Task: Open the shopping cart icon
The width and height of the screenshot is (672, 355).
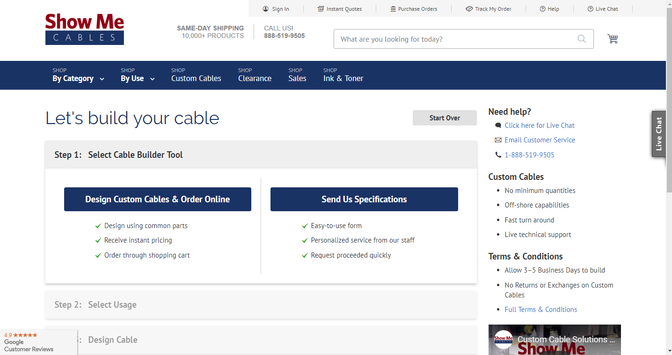Action: [x=613, y=39]
